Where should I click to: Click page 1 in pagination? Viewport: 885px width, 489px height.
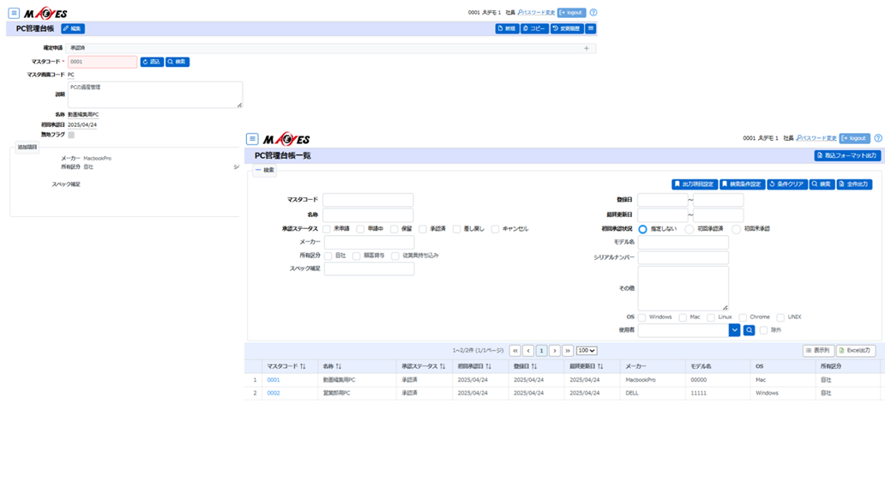coord(541,351)
